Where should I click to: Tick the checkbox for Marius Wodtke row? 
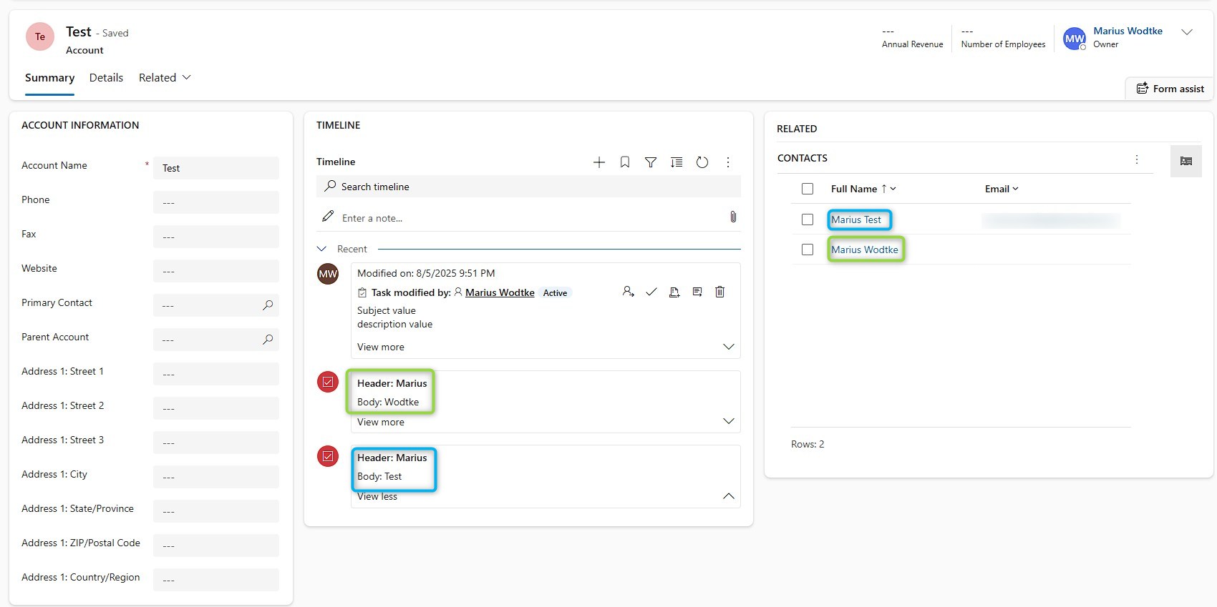(808, 250)
